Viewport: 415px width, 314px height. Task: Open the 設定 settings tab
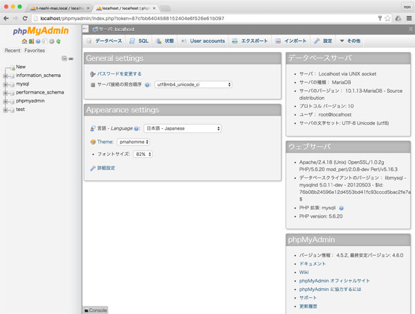pyautogui.click(x=323, y=41)
